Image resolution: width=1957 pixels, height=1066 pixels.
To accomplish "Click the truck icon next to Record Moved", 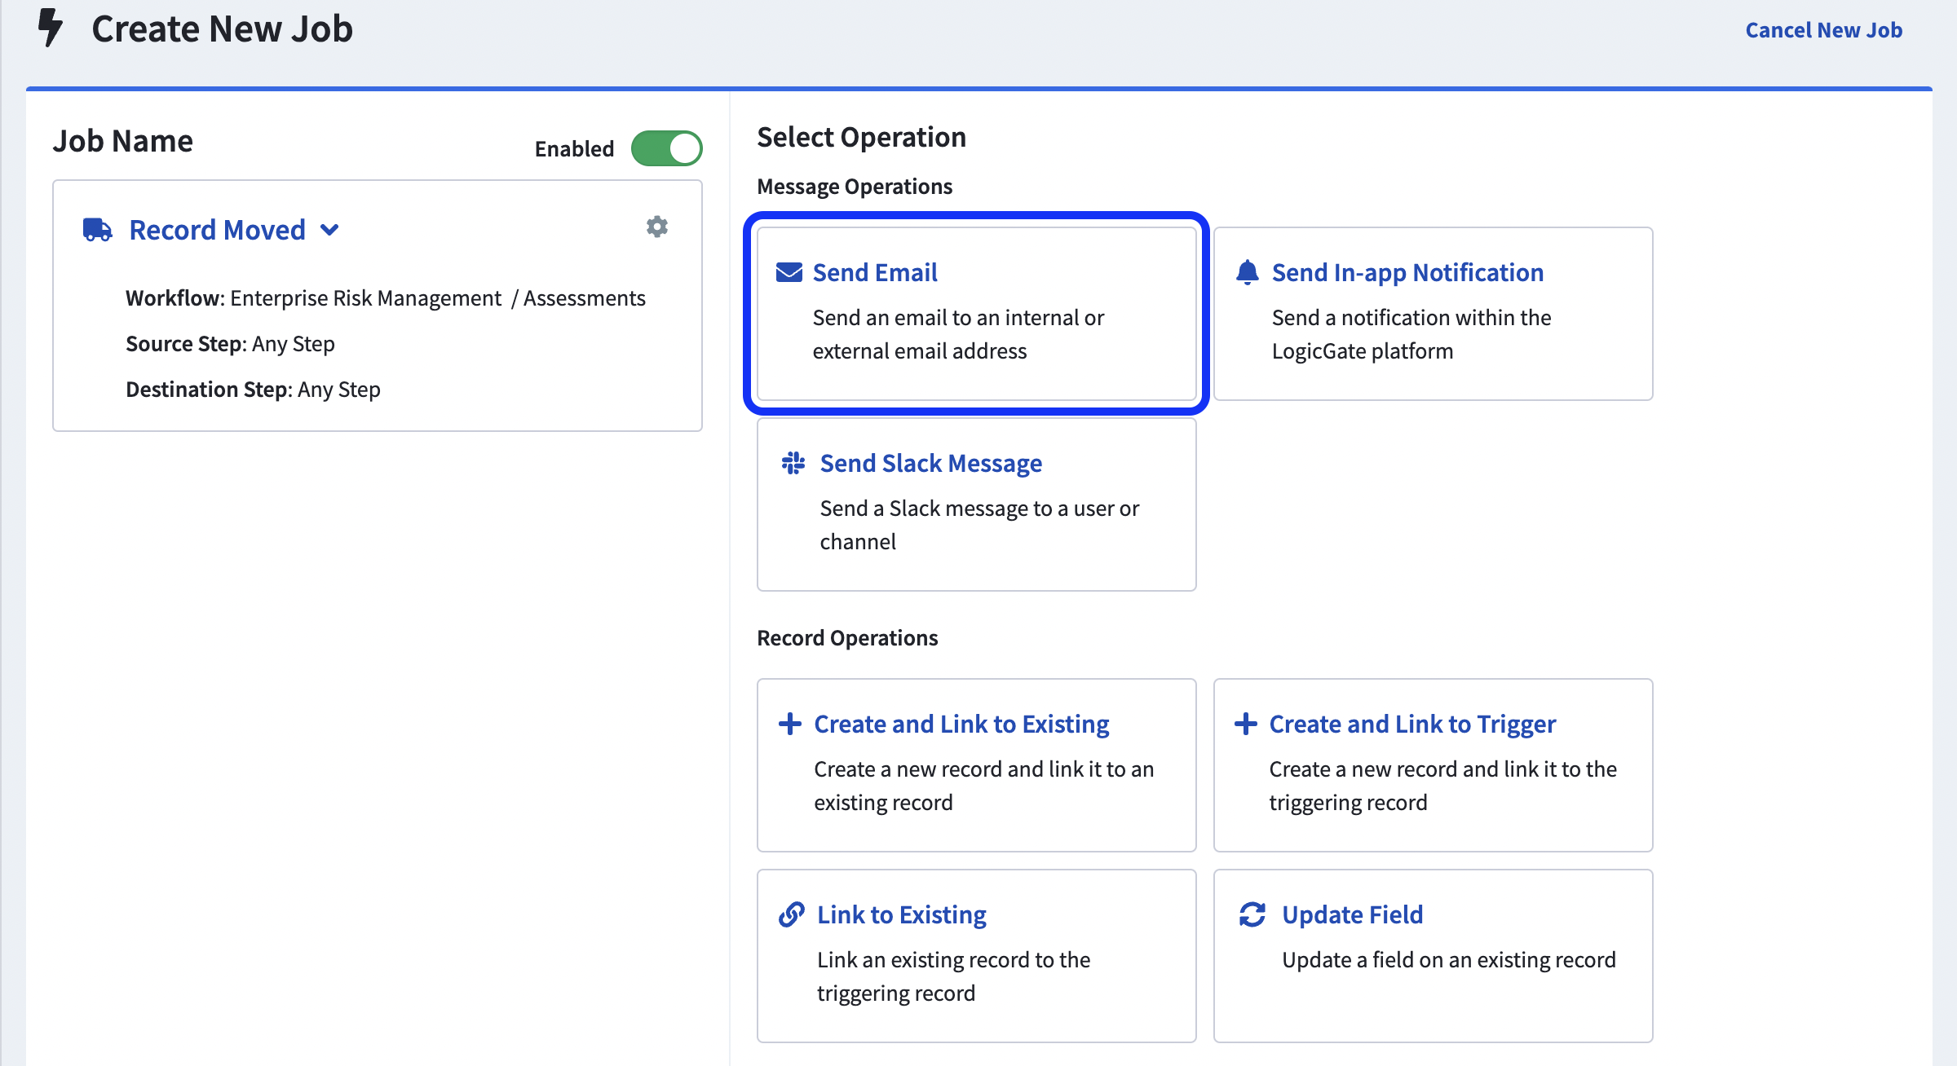I will [x=97, y=230].
